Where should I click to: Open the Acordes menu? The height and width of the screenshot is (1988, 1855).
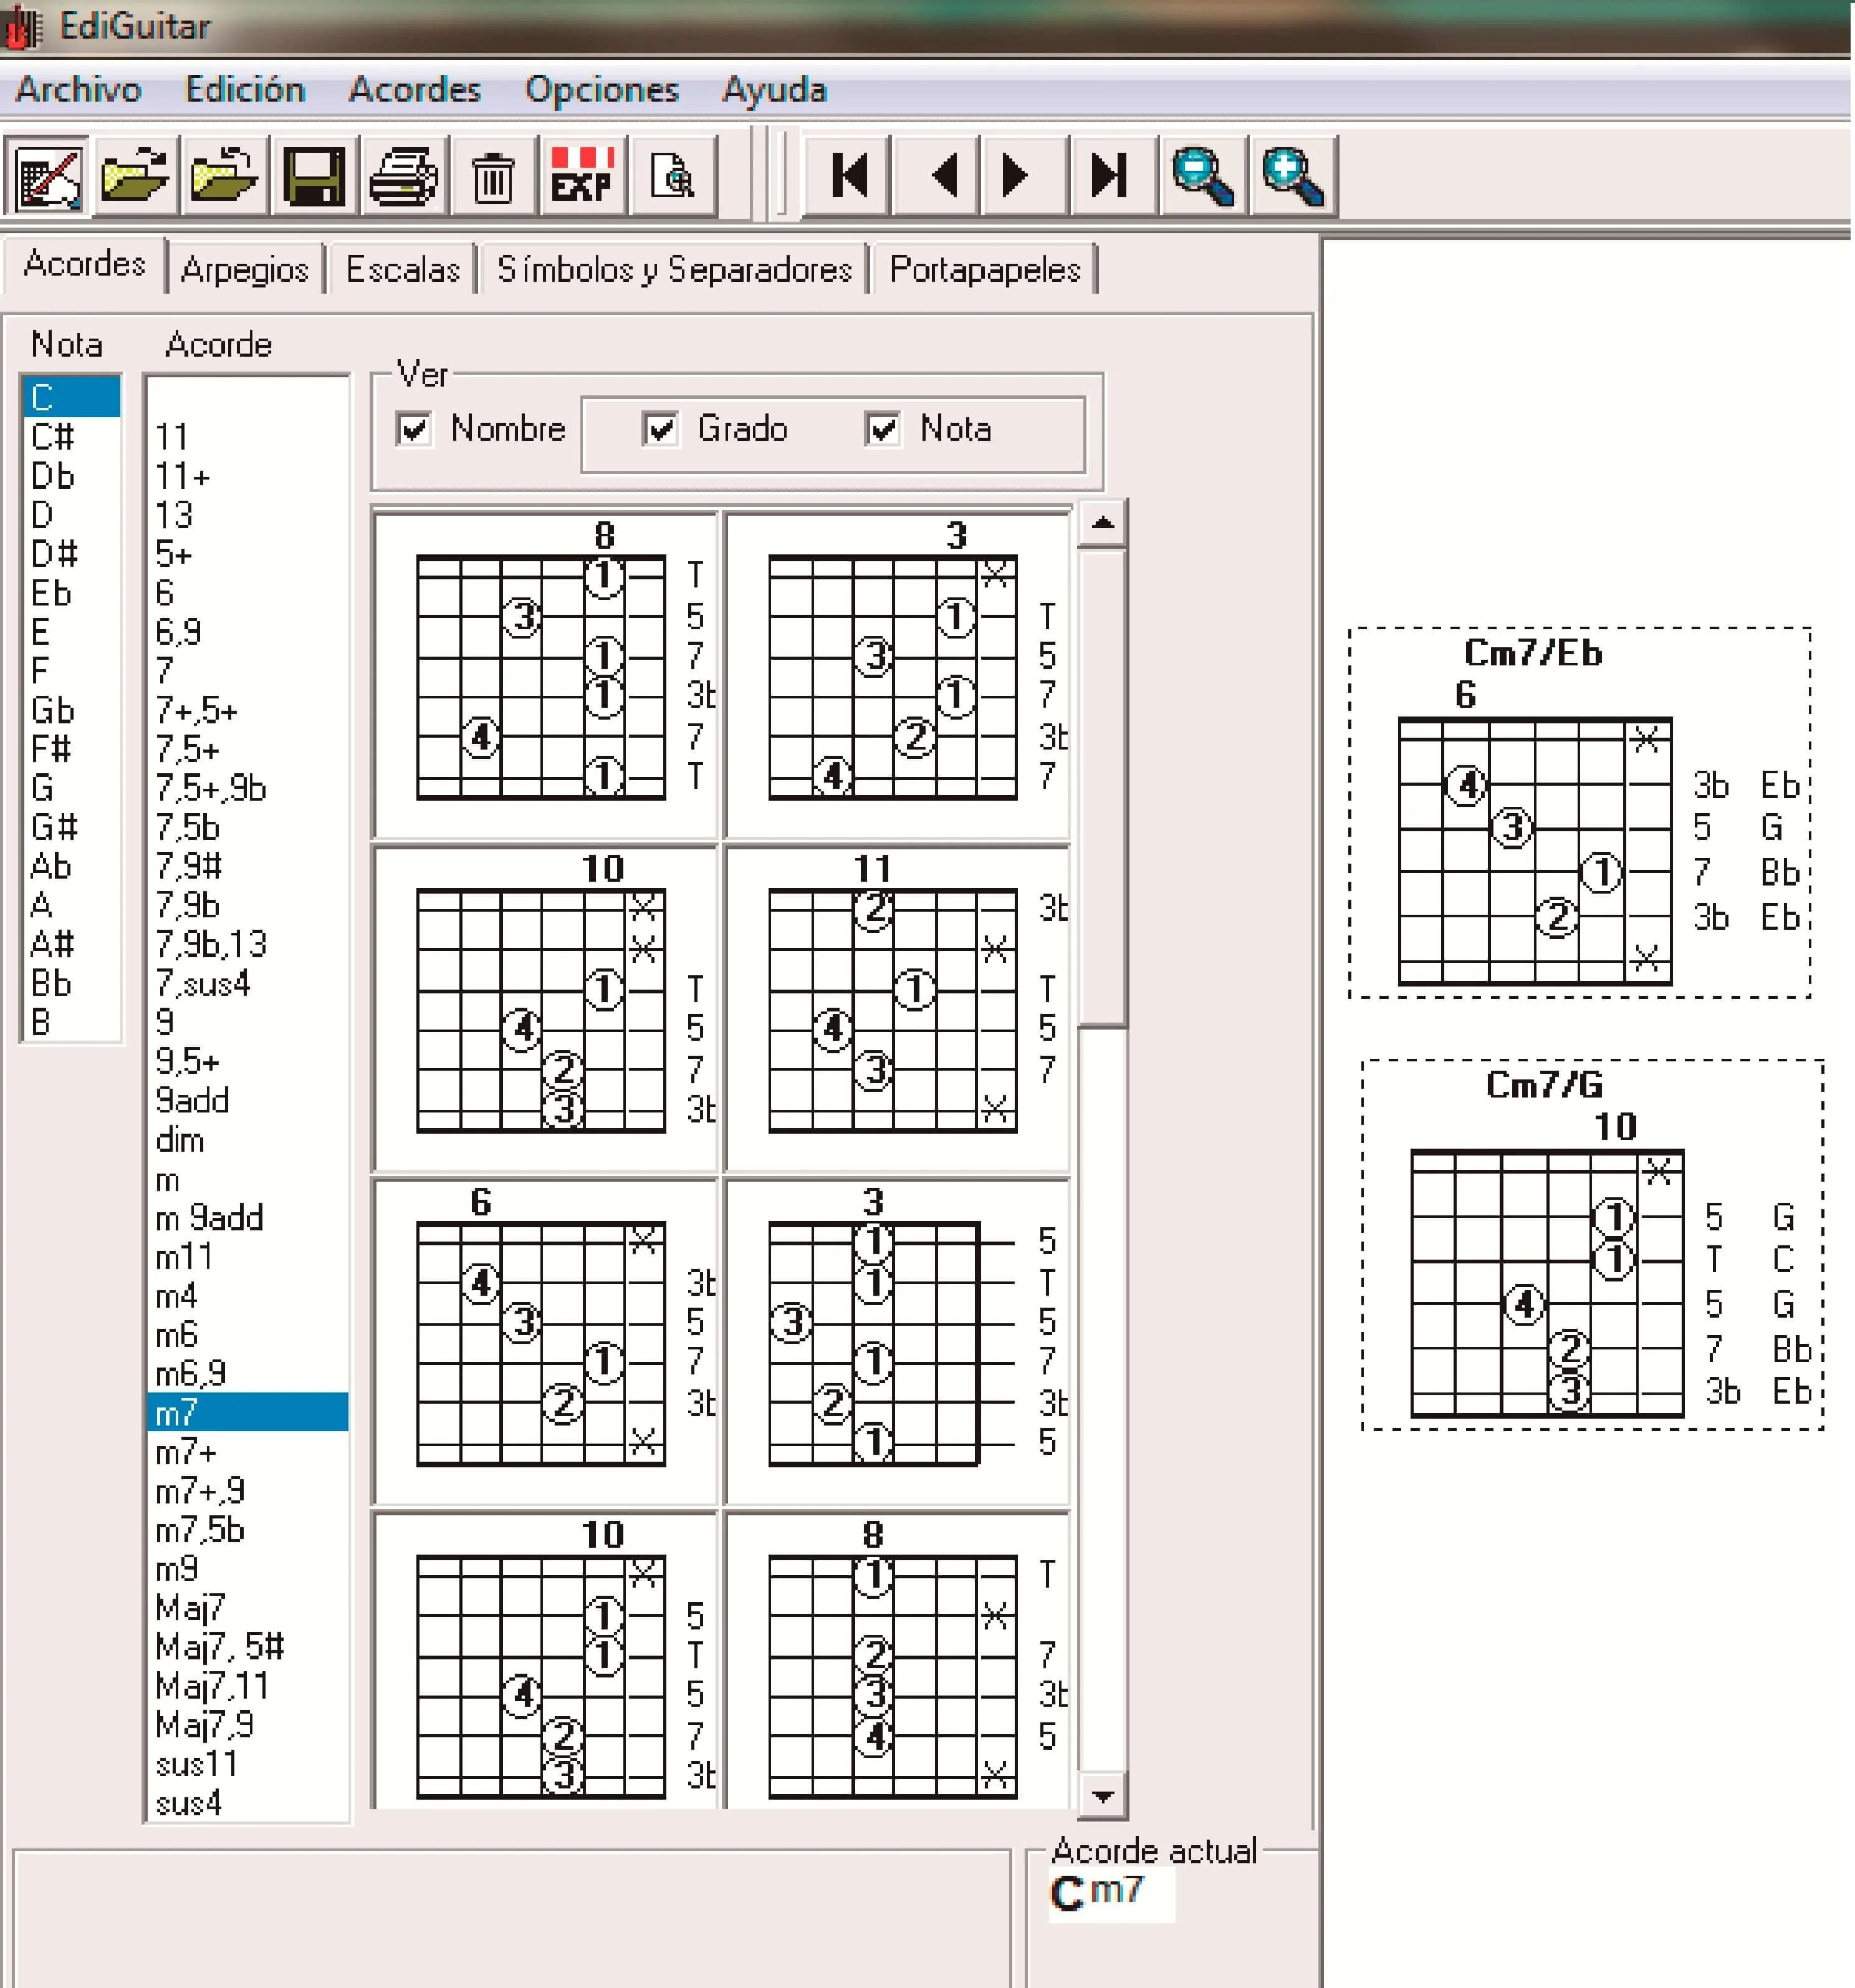[x=414, y=90]
